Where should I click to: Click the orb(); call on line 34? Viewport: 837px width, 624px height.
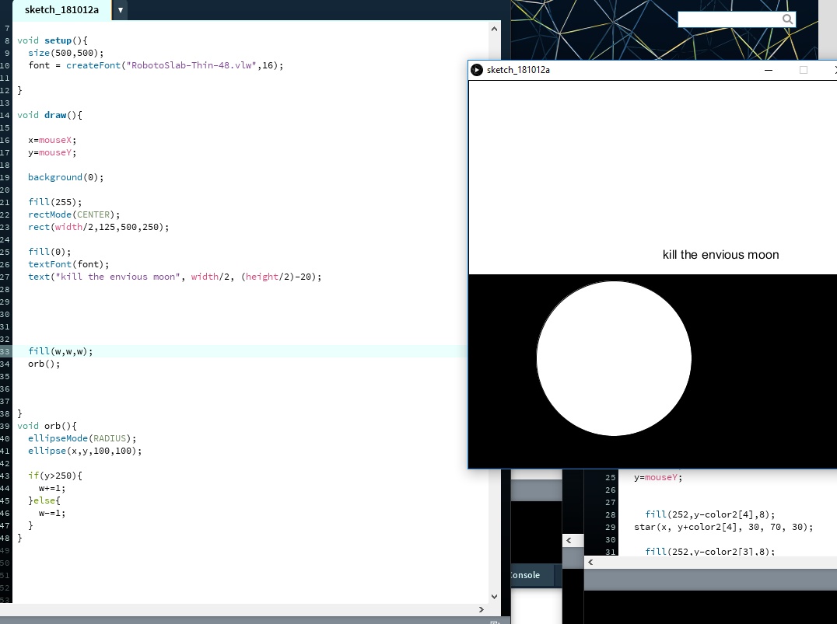click(x=44, y=364)
